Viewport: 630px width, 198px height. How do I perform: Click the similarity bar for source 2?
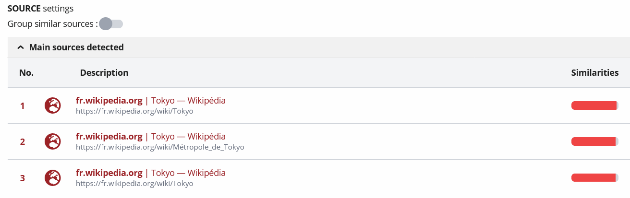click(594, 141)
